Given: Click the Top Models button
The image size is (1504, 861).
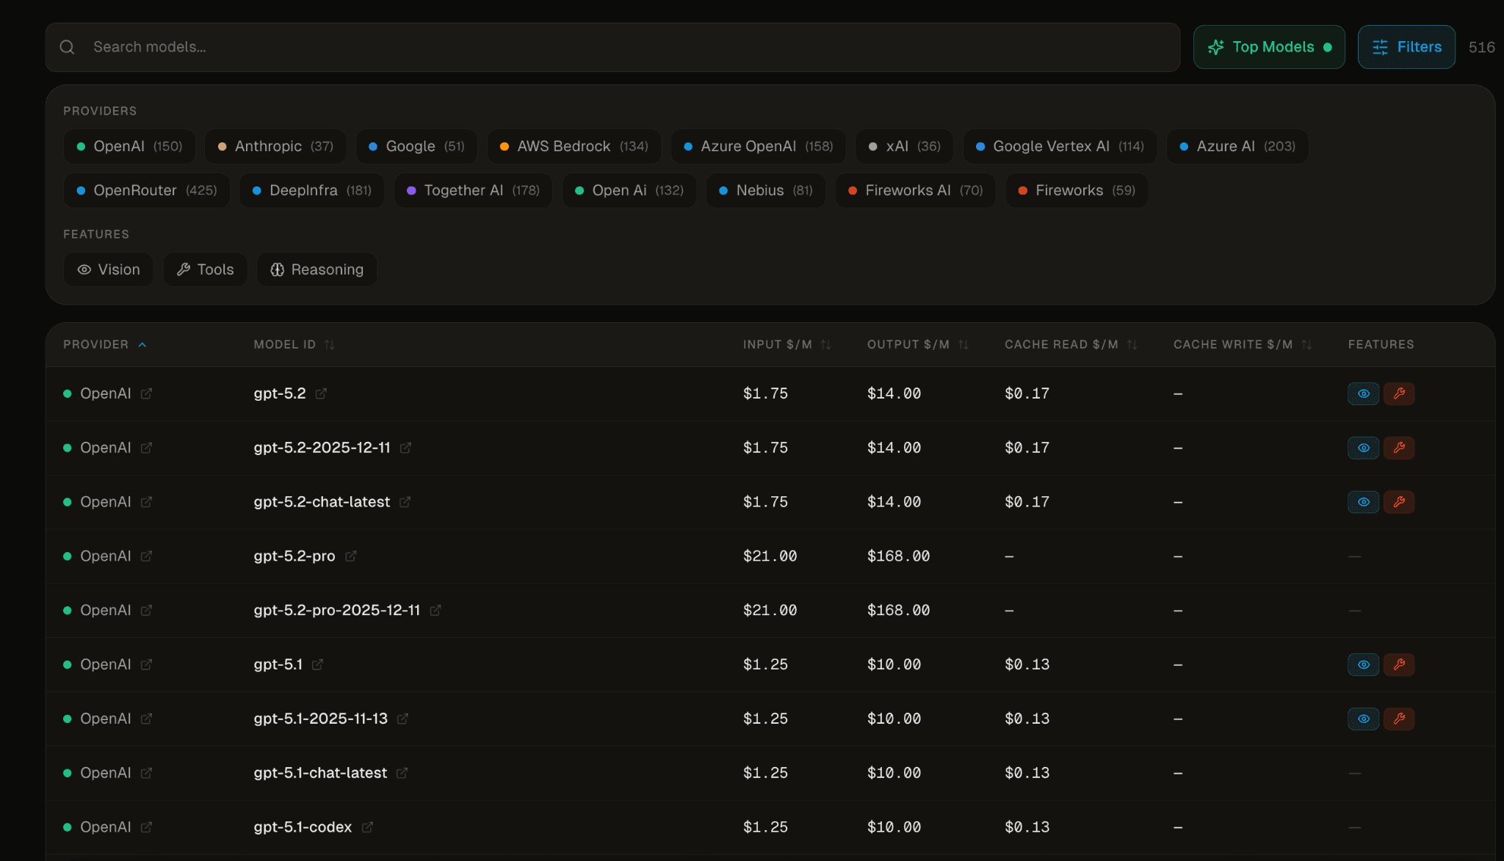Looking at the screenshot, I should coord(1269,47).
